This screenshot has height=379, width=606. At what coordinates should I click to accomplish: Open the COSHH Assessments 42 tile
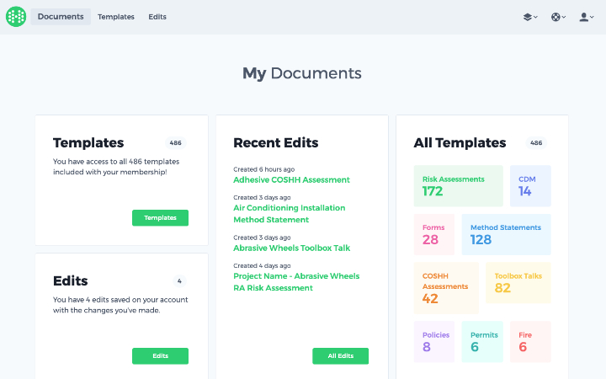pyautogui.click(x=446, y=288)
